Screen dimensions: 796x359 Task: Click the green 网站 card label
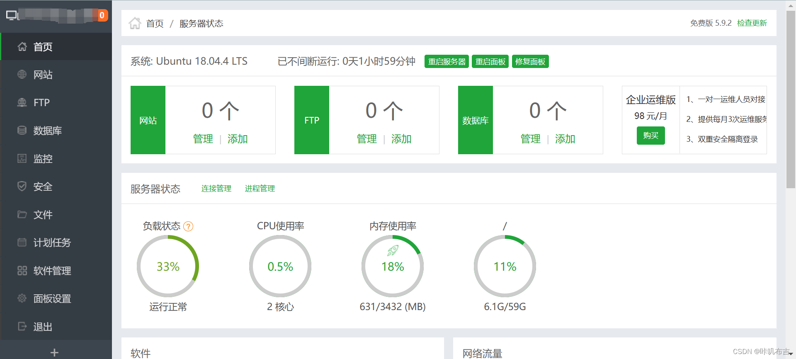click(148, 120)
